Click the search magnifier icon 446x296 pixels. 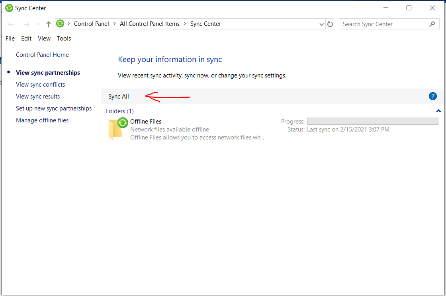pyautogui.click(x=432, y=24)
